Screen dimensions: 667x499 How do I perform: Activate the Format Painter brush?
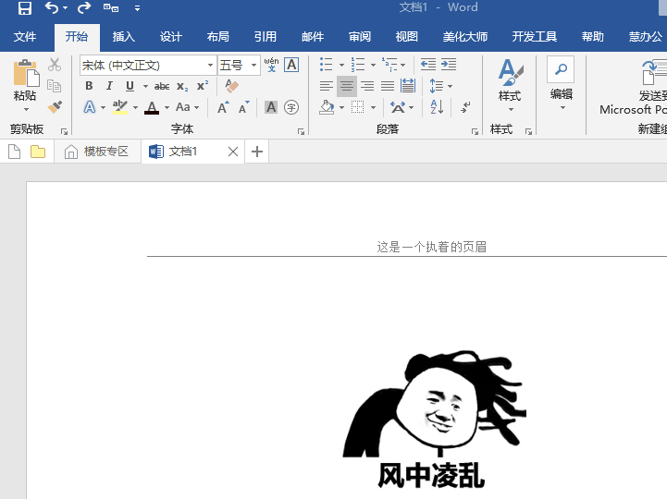click(x=55, y=106)
